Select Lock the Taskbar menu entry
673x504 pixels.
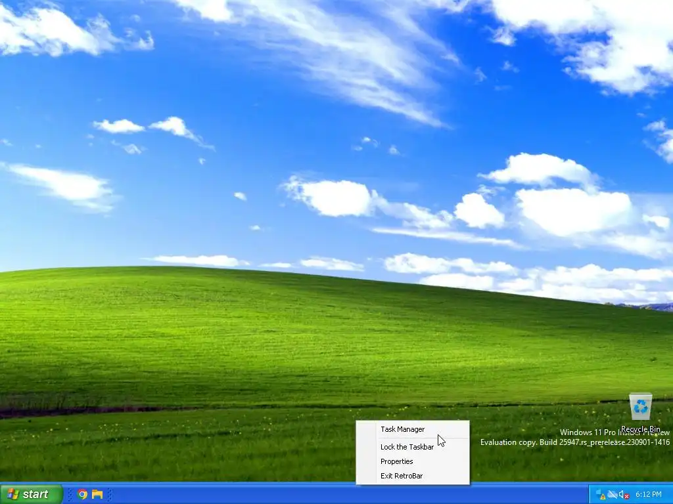[413, 447]
